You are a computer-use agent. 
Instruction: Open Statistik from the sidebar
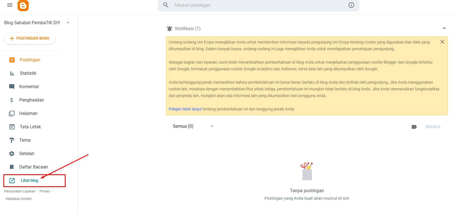[28, 73]
